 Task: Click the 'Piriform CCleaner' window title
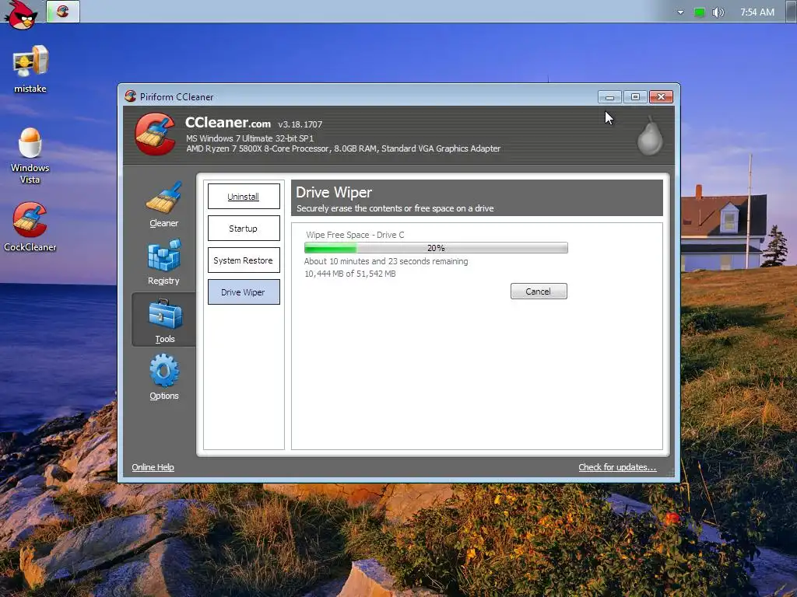[177, 96]
